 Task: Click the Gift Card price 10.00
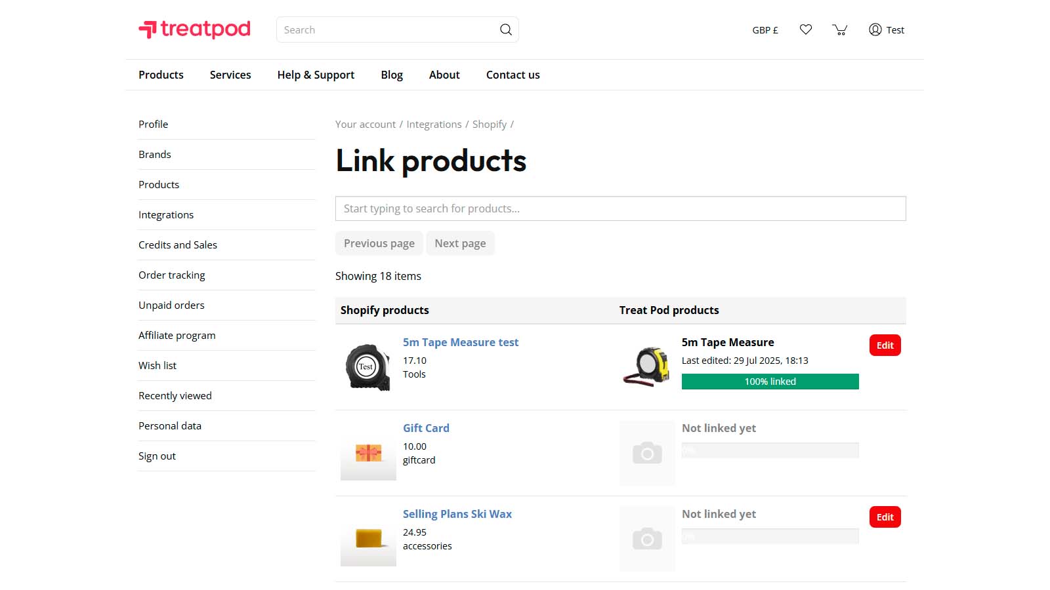click(x=415, y=446)
